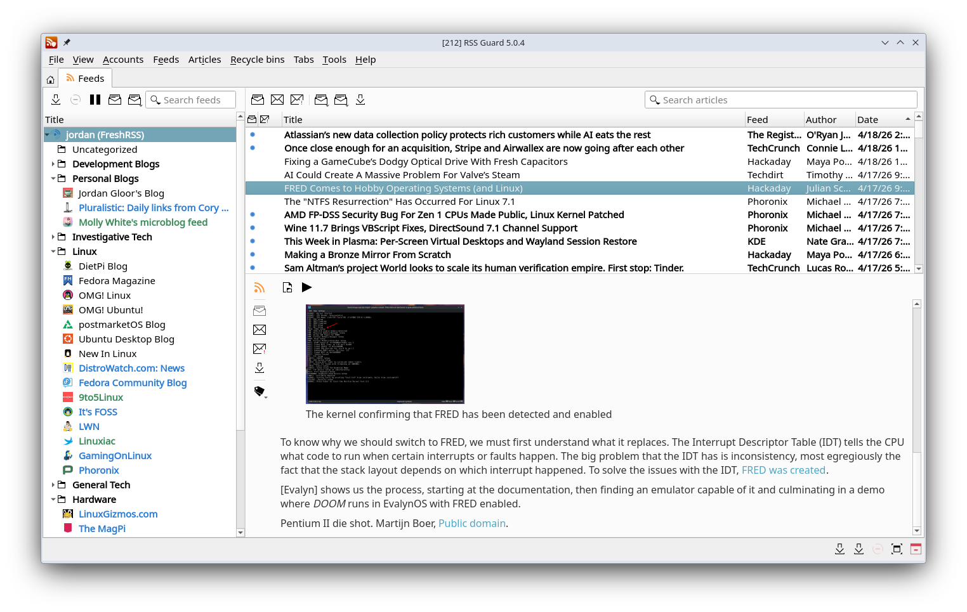Image resolution: width=967 pixels, height=612 pixels.
Task: Follow the FRED was created link
Action: (x=784, y=470)
